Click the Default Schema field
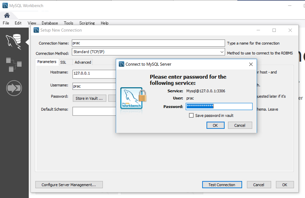This screenshot has height=198, width=305. [x=94, y=111]
